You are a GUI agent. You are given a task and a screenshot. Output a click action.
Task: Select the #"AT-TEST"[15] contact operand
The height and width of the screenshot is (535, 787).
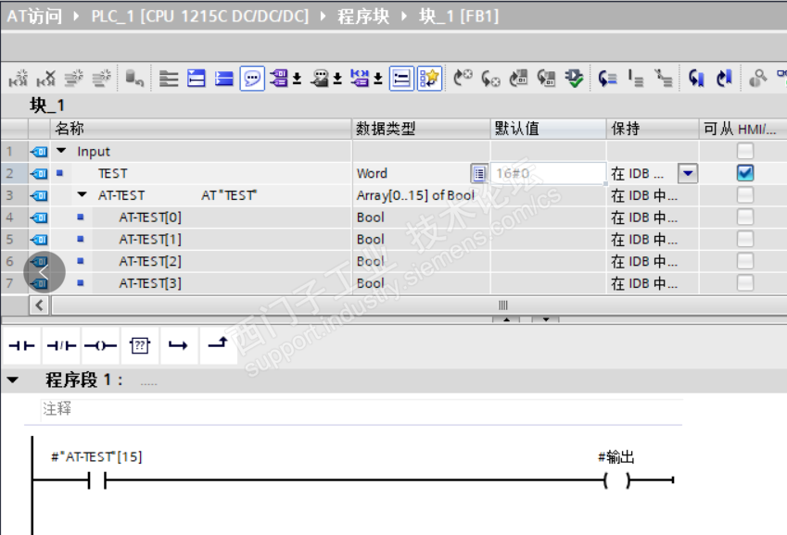click(96, 456)
